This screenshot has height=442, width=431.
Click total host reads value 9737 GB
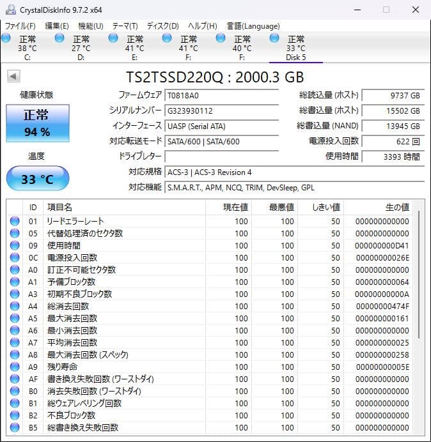tap(393, 95)
